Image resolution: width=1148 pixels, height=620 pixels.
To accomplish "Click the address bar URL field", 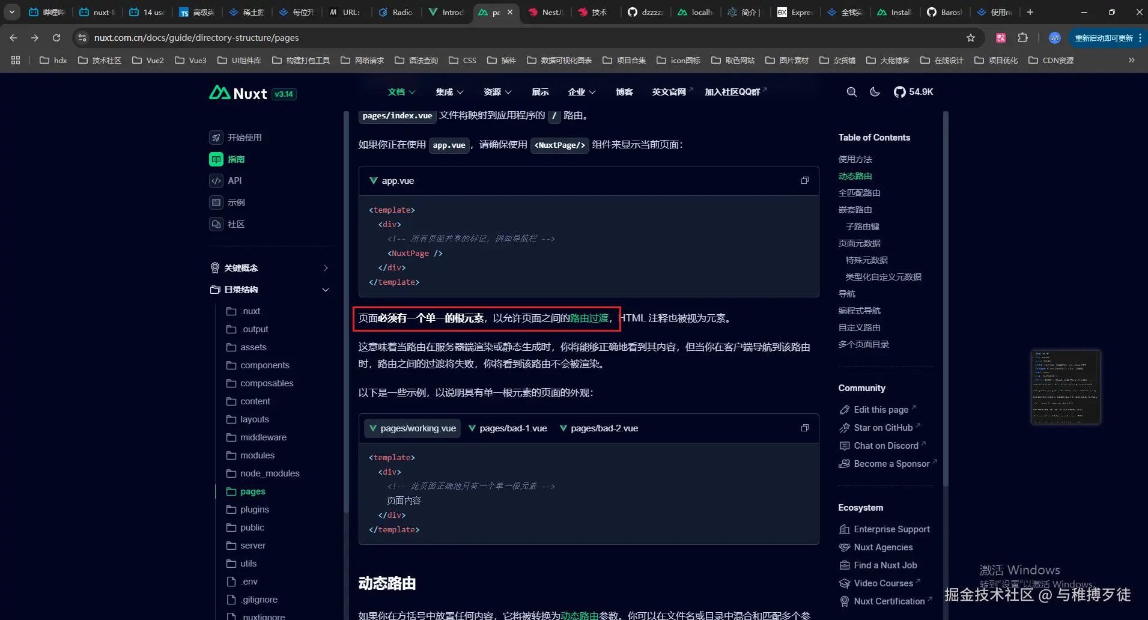I will [523, 38].
